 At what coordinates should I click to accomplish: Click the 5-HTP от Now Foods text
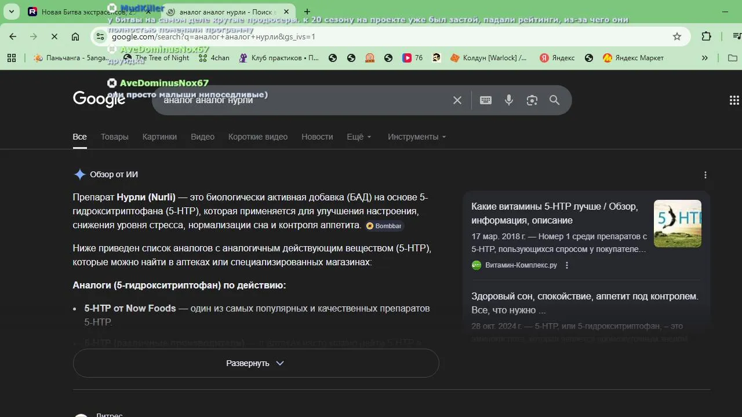click(130, 308)
